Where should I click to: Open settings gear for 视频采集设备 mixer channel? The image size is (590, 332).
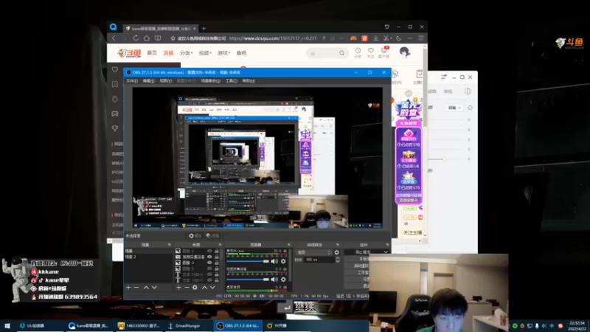283,280
